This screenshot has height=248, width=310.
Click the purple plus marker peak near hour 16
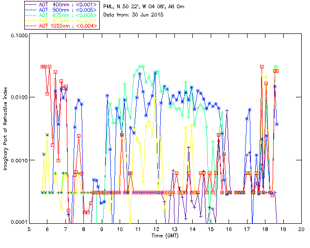(x=227, y=111)
